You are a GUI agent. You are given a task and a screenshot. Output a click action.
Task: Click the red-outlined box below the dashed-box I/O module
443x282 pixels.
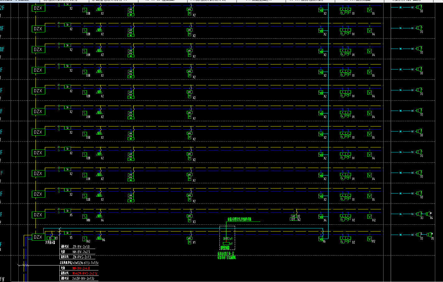click(226, 243)
